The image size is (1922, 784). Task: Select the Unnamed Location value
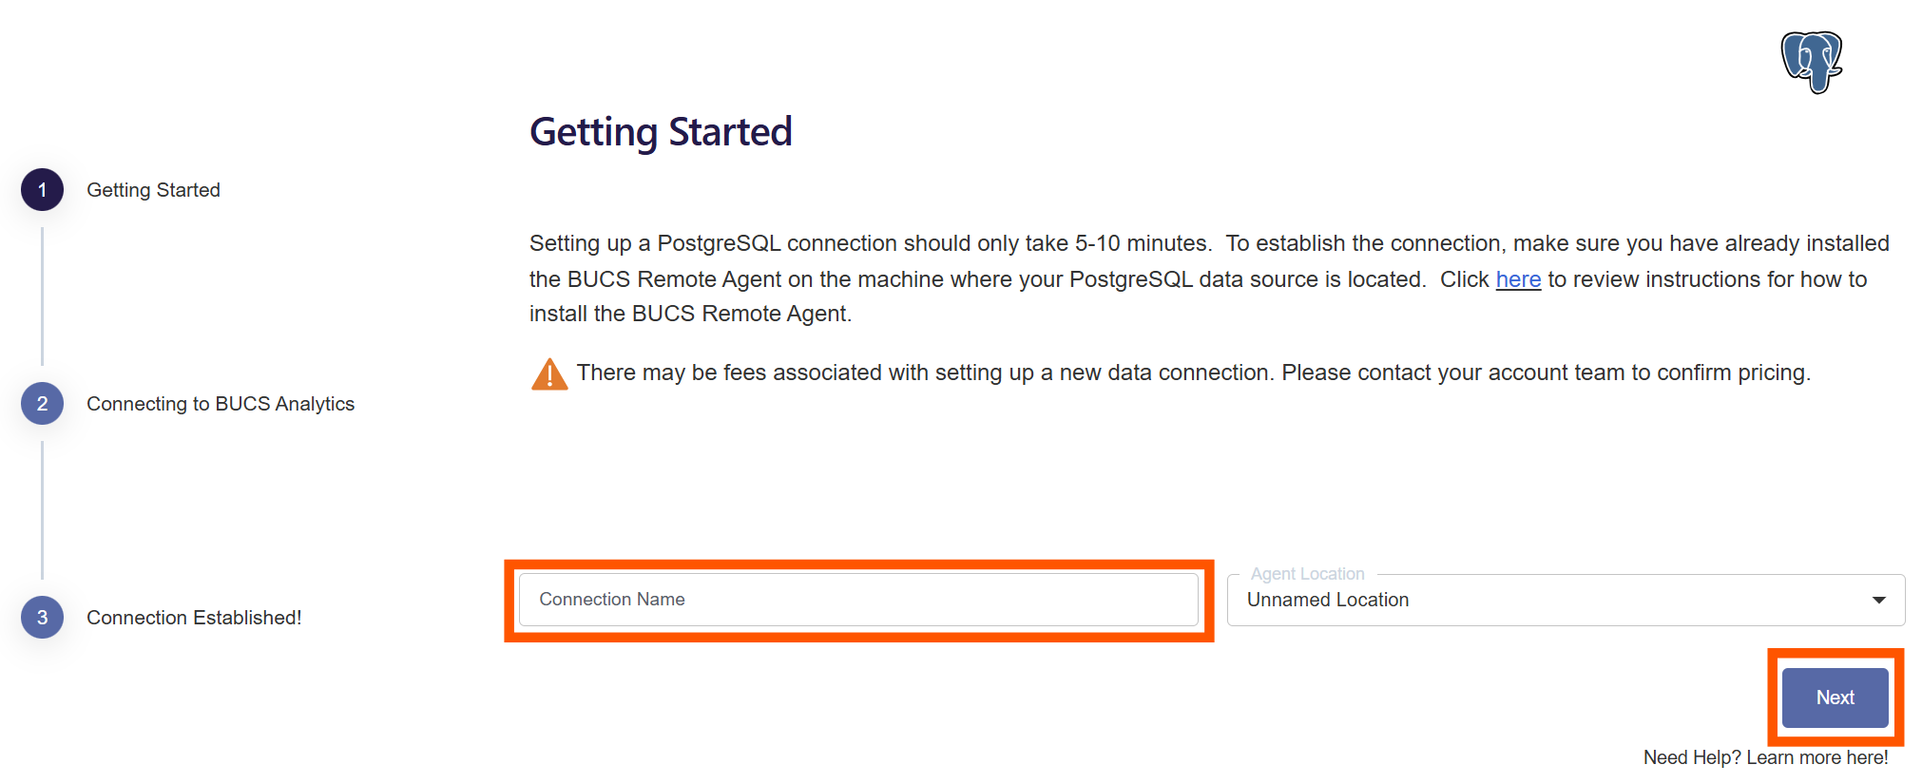[1328, 600]
